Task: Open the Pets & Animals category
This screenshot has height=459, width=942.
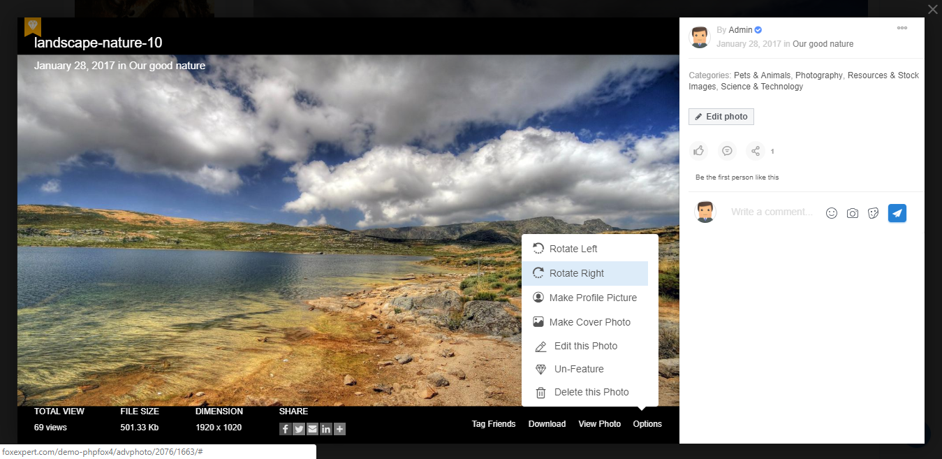Action: click(x=763, y=75)
